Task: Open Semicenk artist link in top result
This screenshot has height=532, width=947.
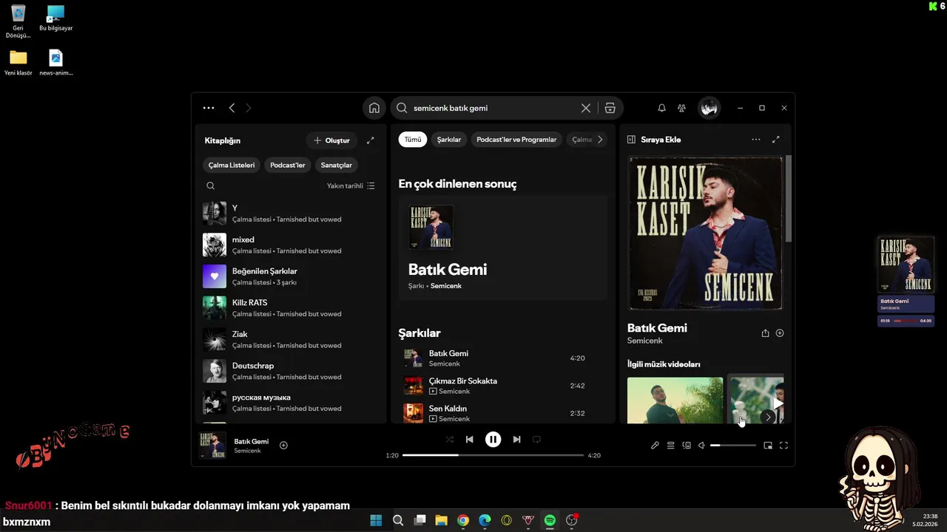Action: (x=446, y=286)
